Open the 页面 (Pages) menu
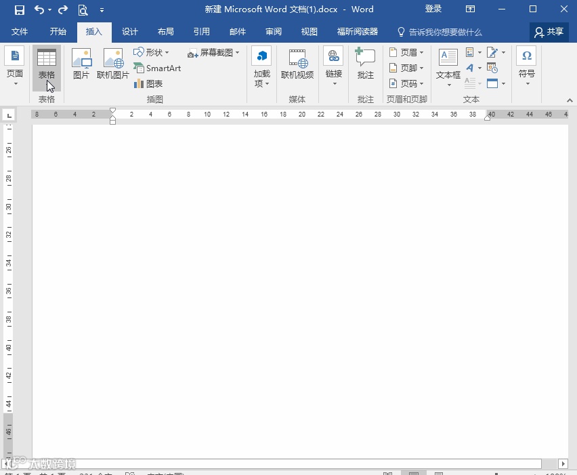577x475 pixels. (x=15, y=67)
